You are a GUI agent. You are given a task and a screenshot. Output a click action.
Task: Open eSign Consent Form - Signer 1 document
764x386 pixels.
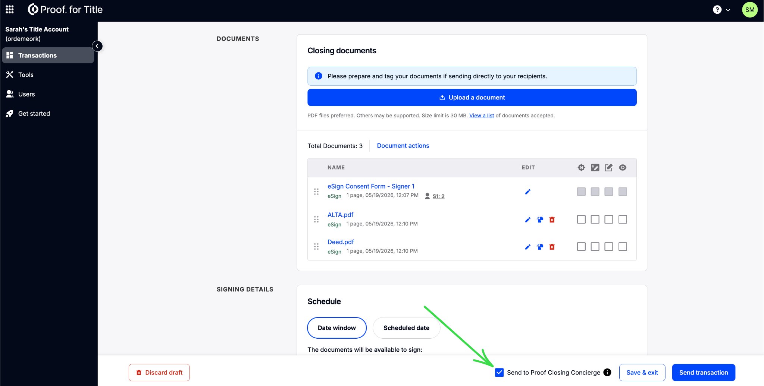pos(371,186)
